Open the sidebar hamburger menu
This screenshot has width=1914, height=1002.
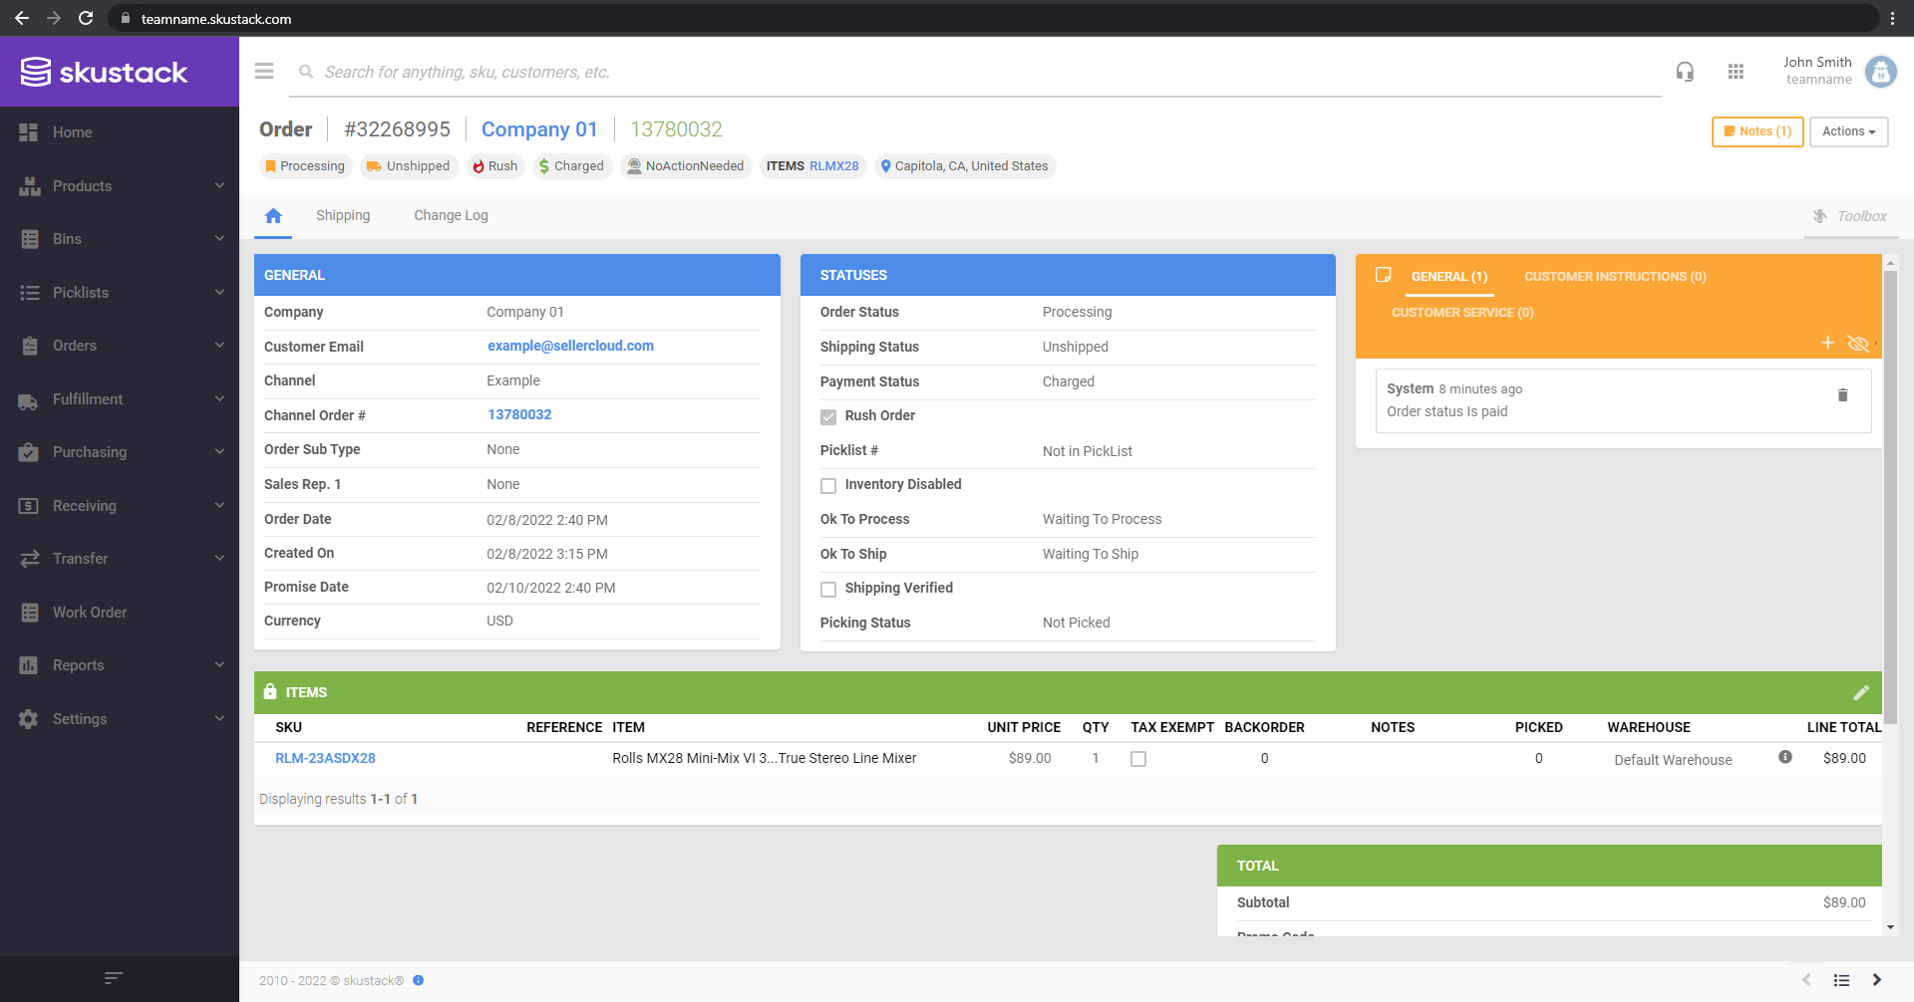click(263, 71)
